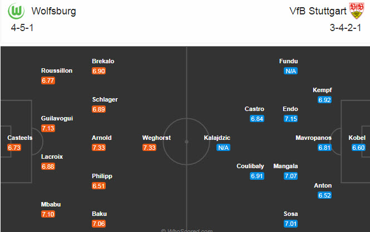
Task: Select player Roussillon on the pitch
Action: pos(56,70)
